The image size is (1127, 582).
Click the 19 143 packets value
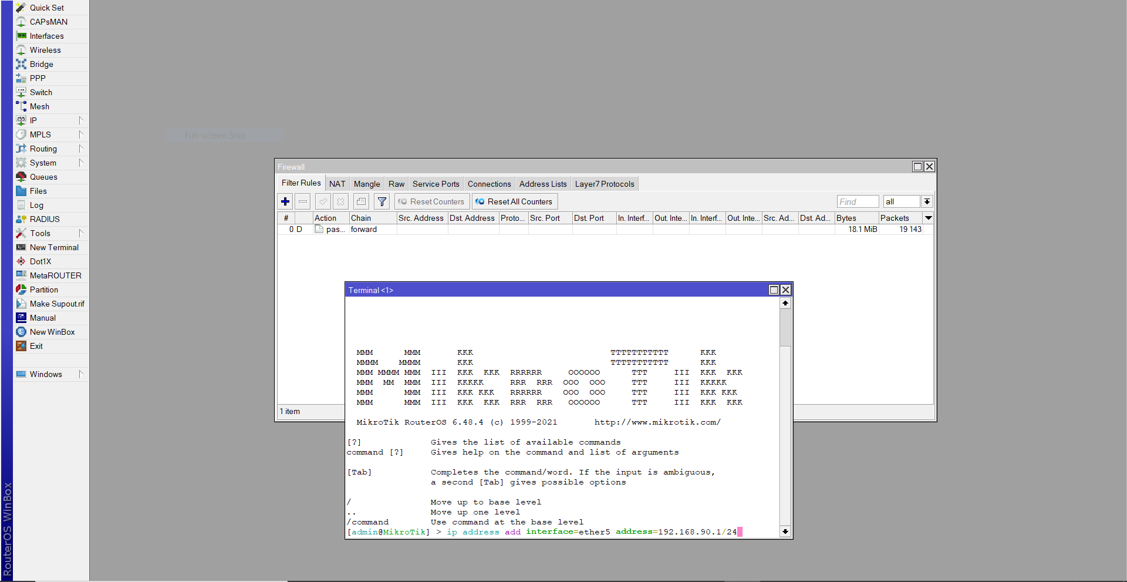(910, 230)
